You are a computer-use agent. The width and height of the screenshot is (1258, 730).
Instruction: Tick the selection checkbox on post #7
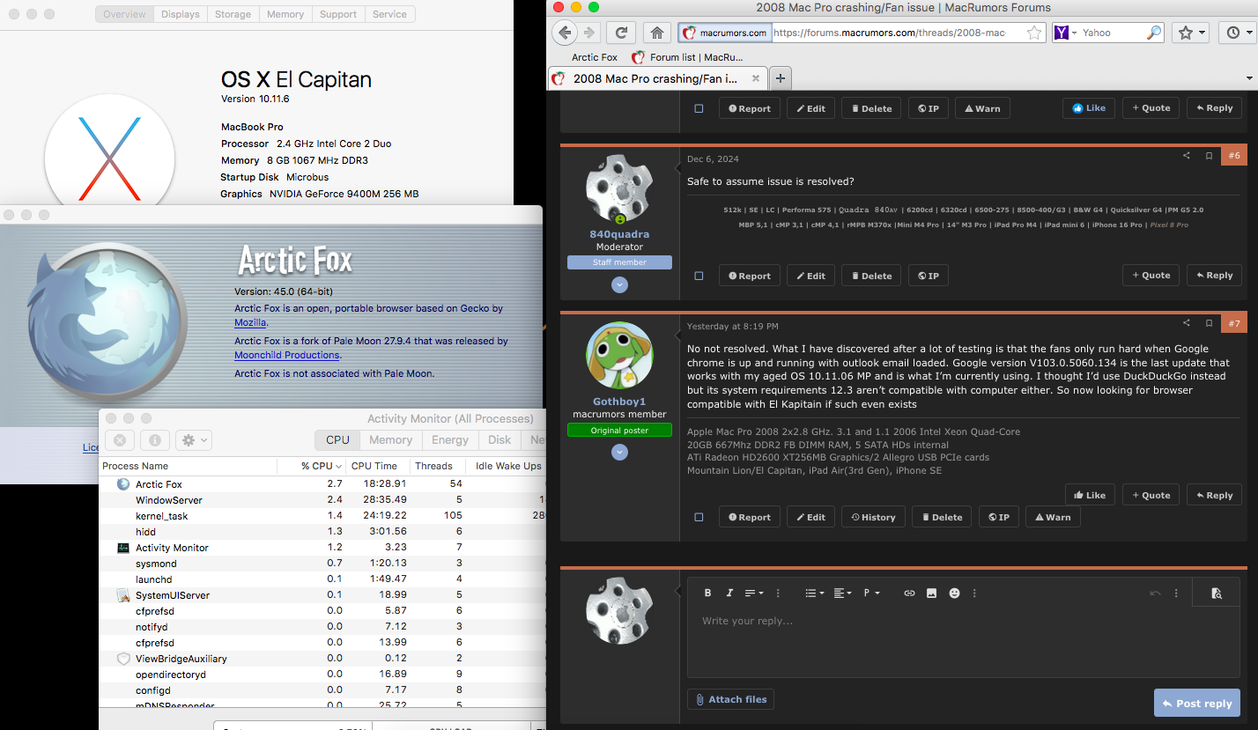pyautogui.click(x=699, y=517)
